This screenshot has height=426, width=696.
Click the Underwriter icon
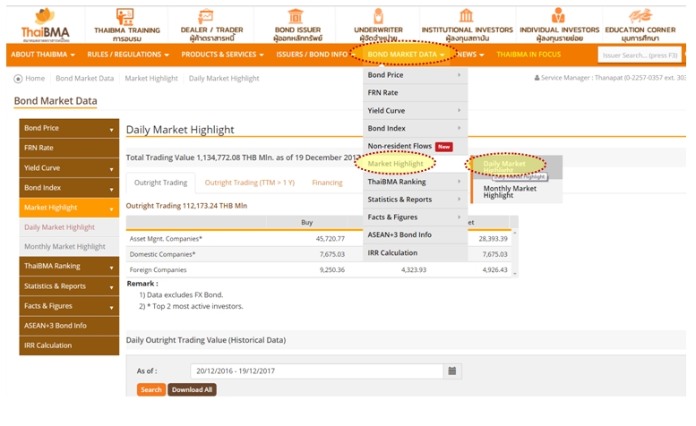pos(378,17)
